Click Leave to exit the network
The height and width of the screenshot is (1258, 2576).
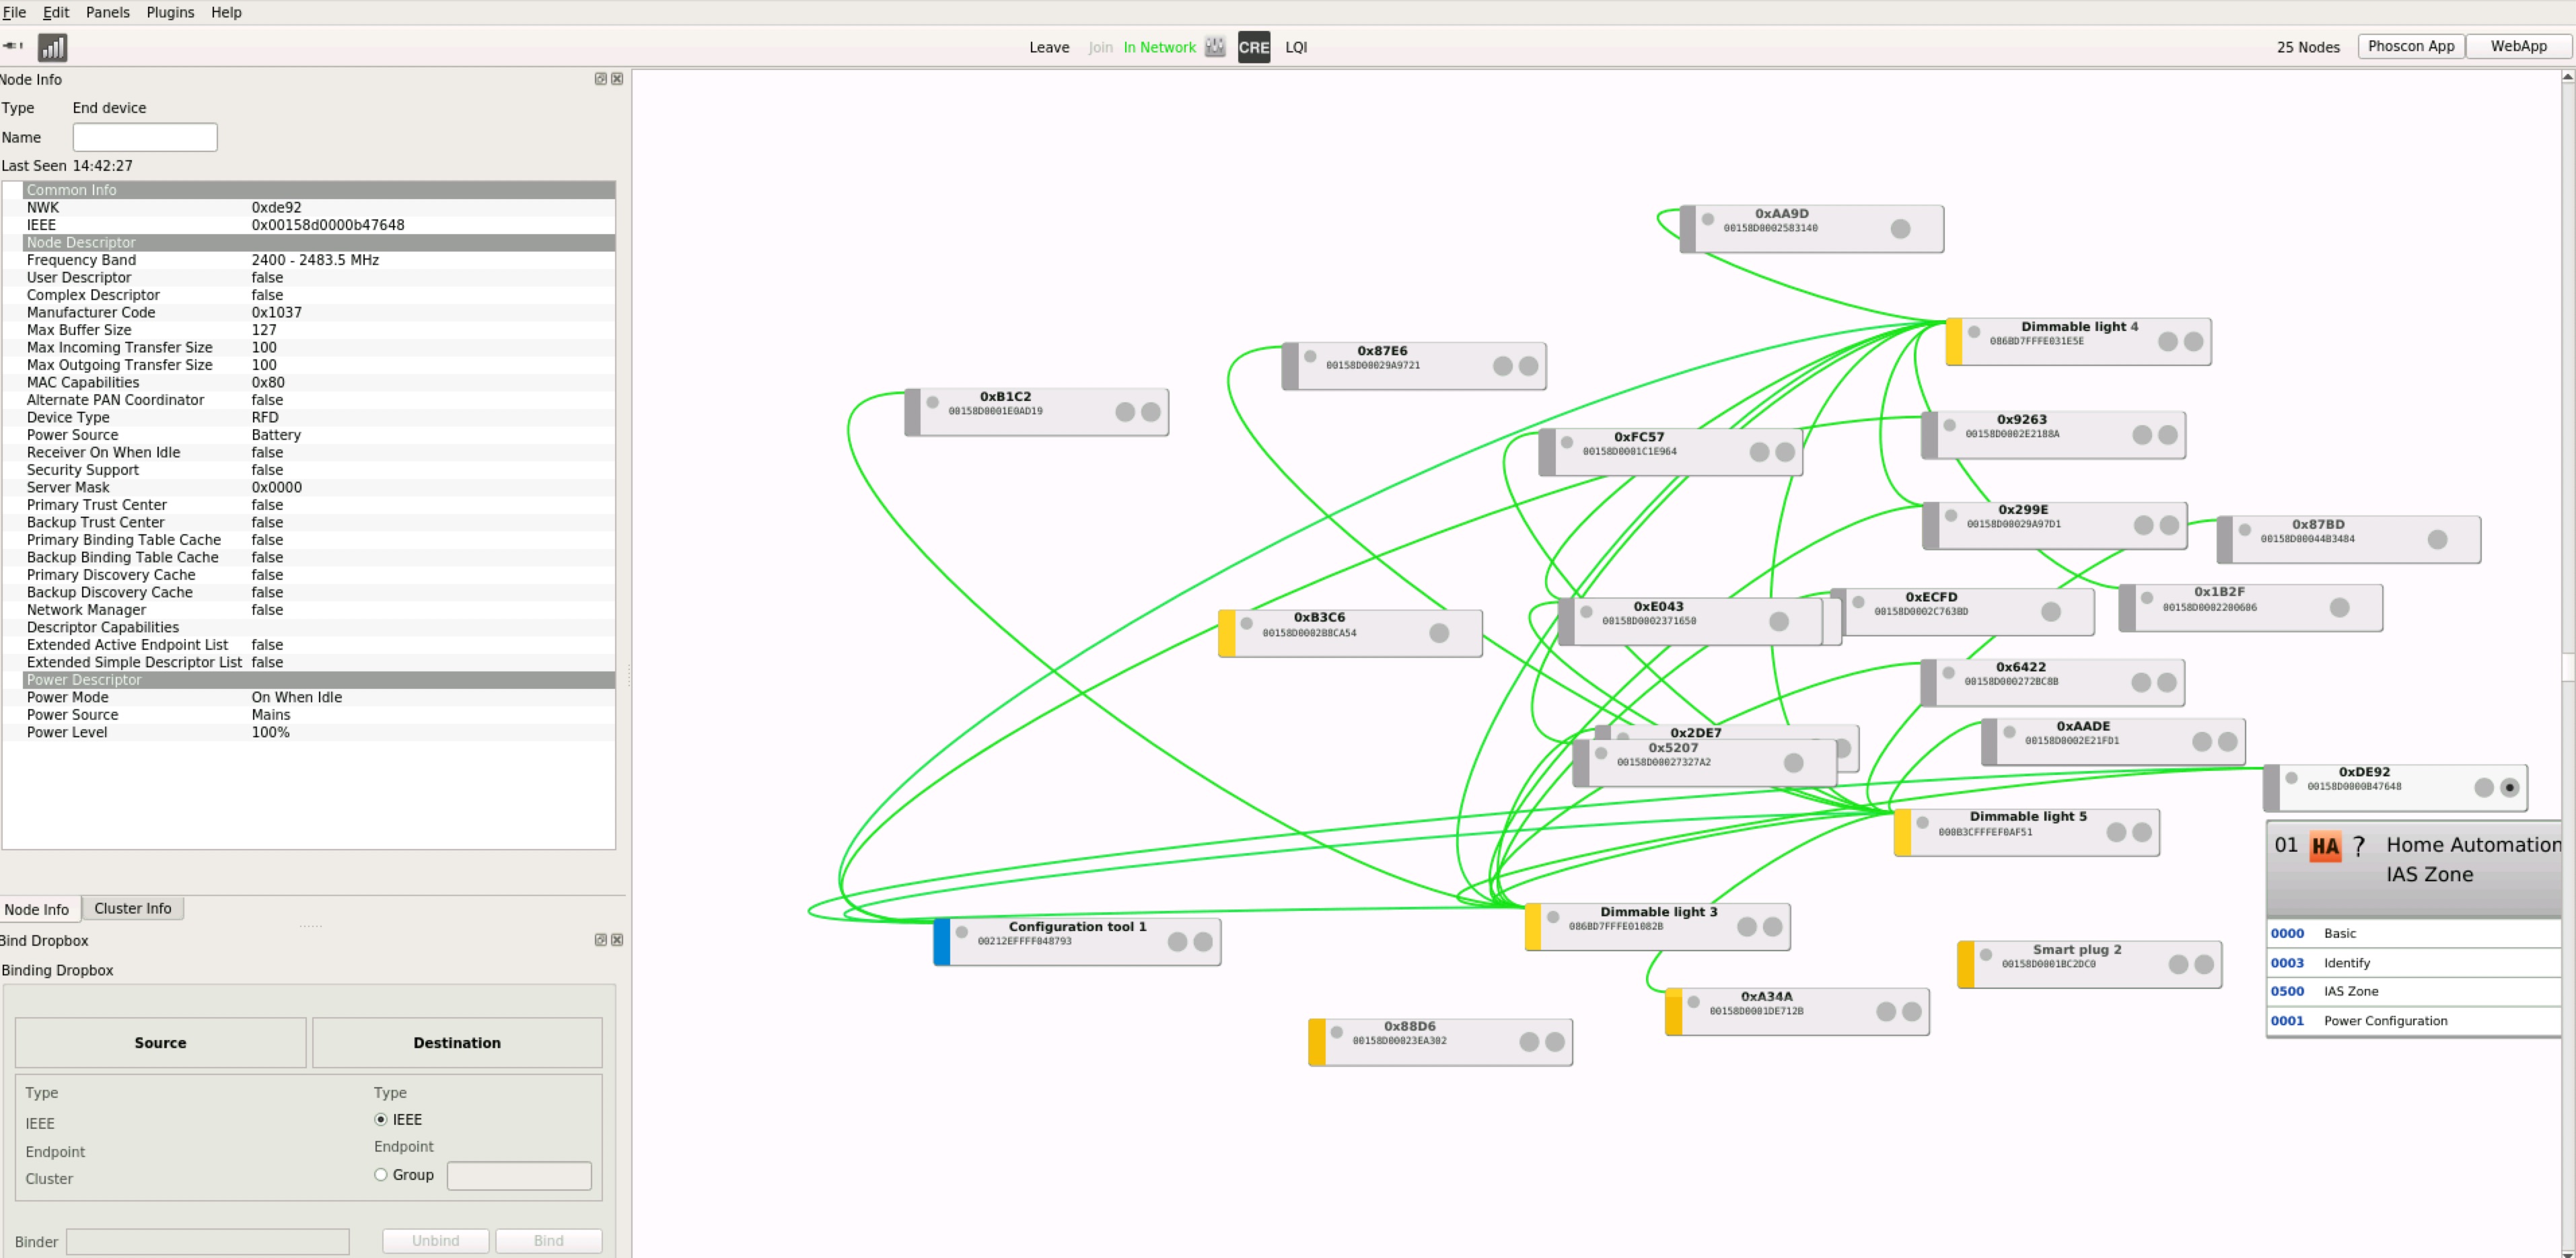click(1049, 47)
